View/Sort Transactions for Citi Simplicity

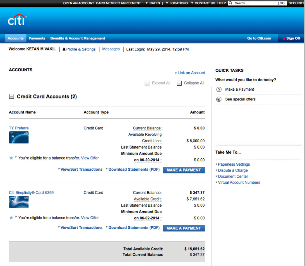tap(81, 228)
